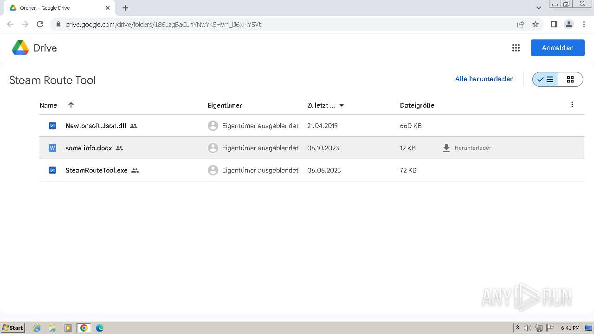Click the Word icon of some info.docx
The image size is (594, 334).
click(52, 148)
